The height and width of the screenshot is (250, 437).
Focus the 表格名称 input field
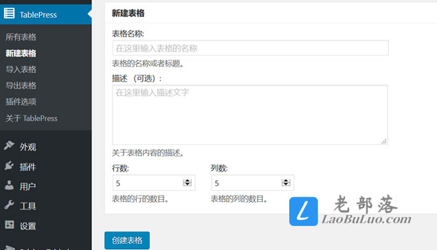point(251,48)
